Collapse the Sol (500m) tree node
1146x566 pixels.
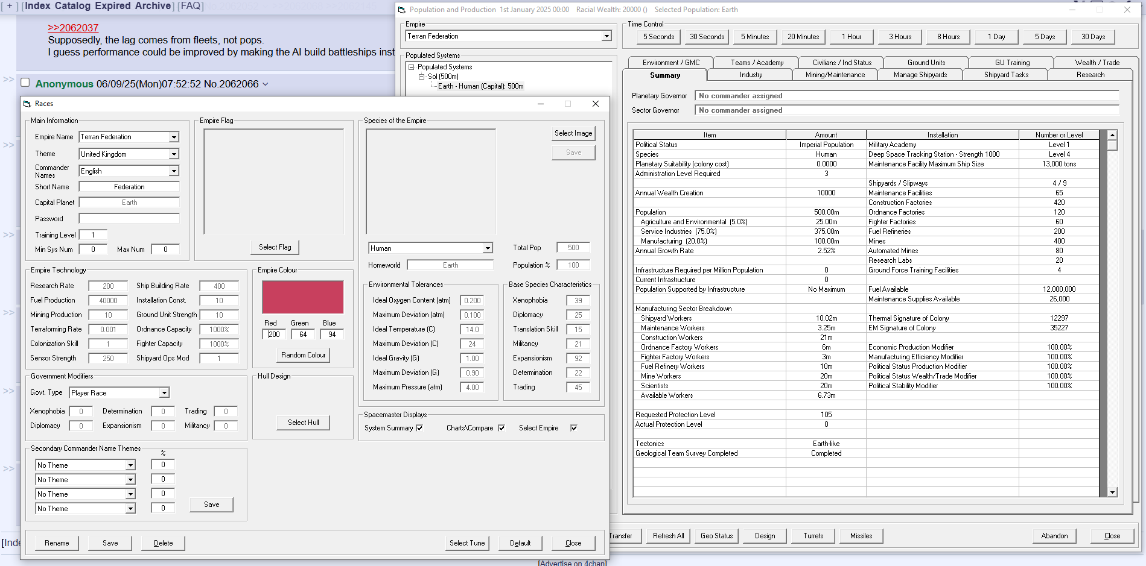(x=422, y=77)
